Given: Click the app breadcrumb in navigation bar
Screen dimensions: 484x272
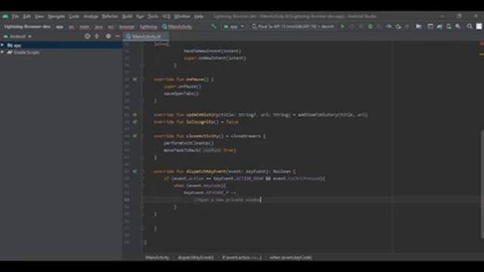Looking at the screenshot, I should tap(60, 27).
